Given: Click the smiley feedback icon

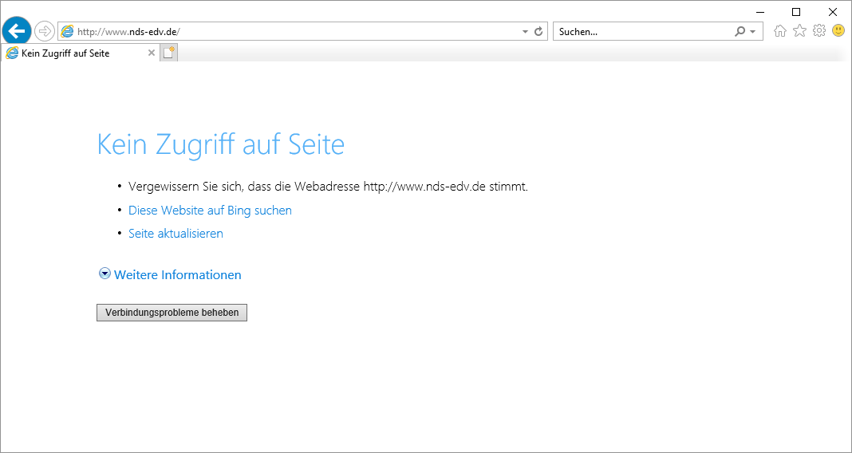Looking at the screenshot, I should [838, 31].
